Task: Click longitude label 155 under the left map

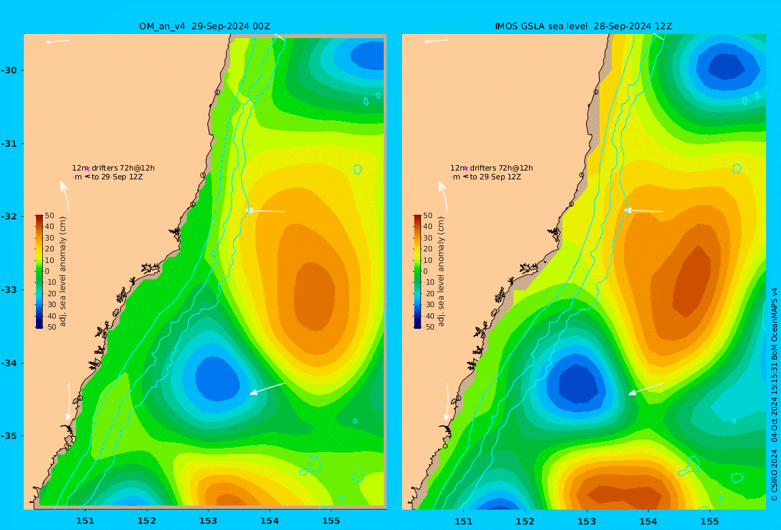Action: [x=331, y=521]
